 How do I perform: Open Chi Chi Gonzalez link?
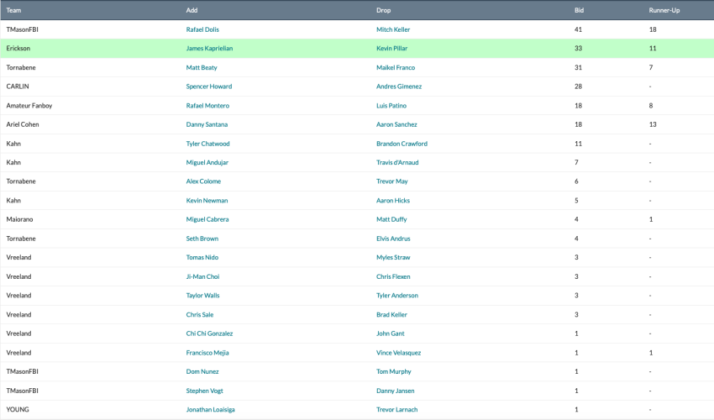[209, 333]
